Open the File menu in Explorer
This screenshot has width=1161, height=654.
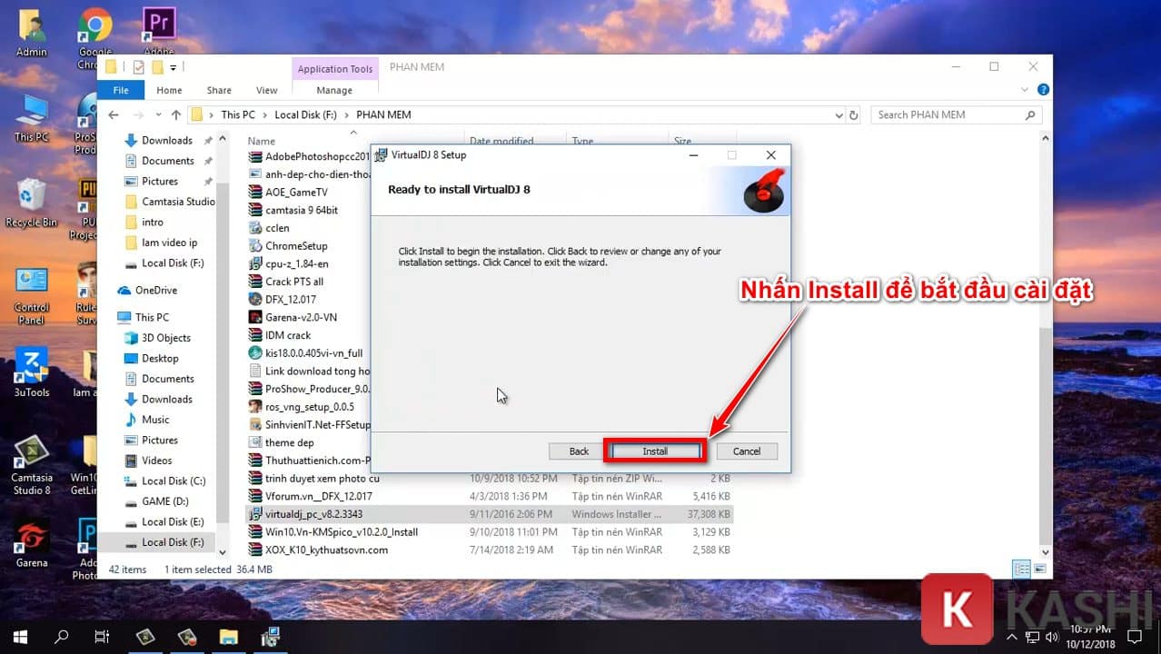pos(120,90)
